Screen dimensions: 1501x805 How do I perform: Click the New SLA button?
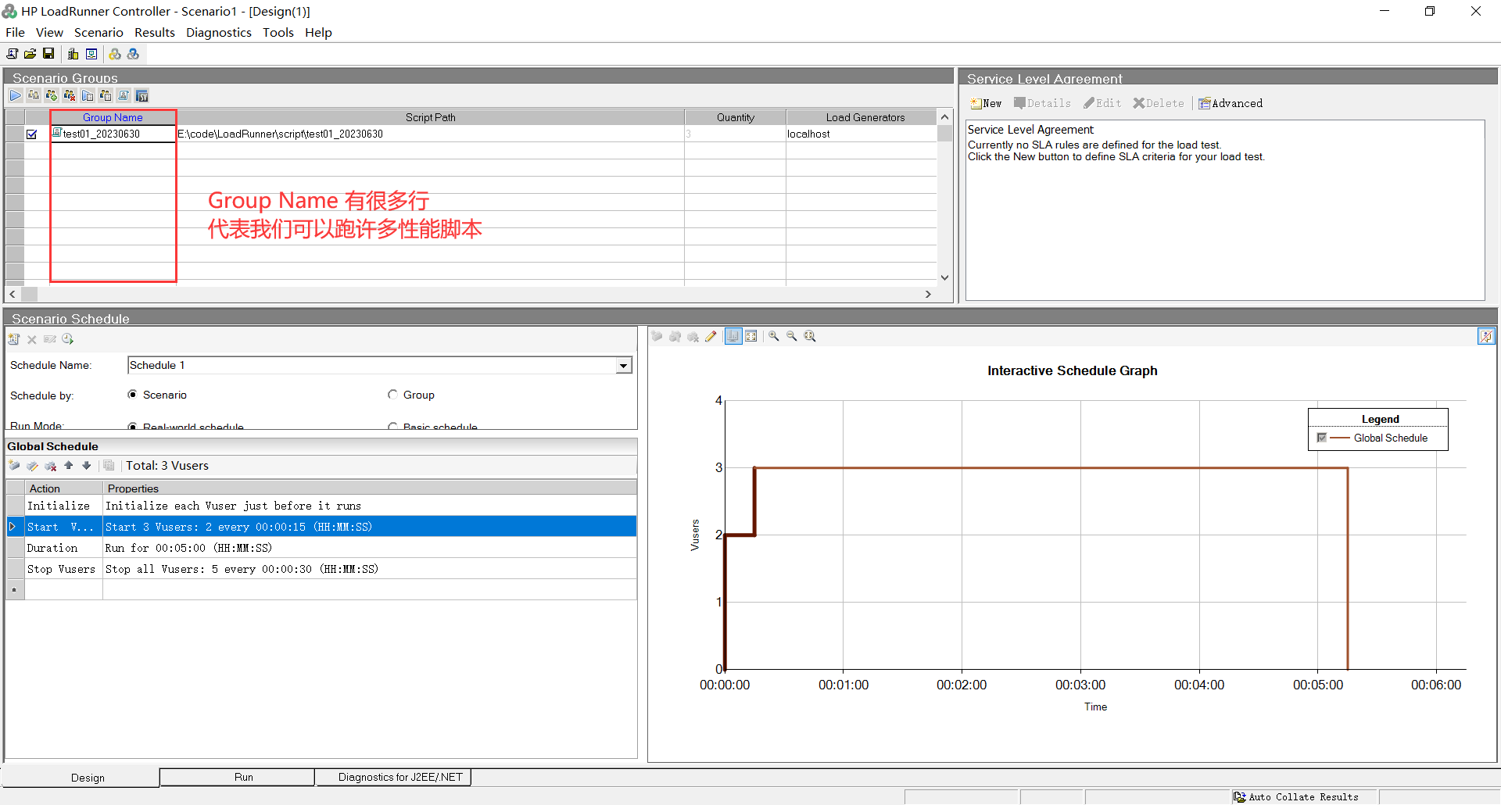pyautogui.click(x=986, y=103)
